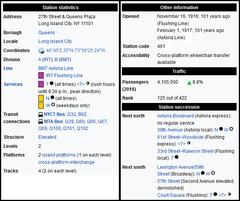This screenshot has width=240, height=201.
Task: Open the Long Island City locale link
Action: click(55, 41)
